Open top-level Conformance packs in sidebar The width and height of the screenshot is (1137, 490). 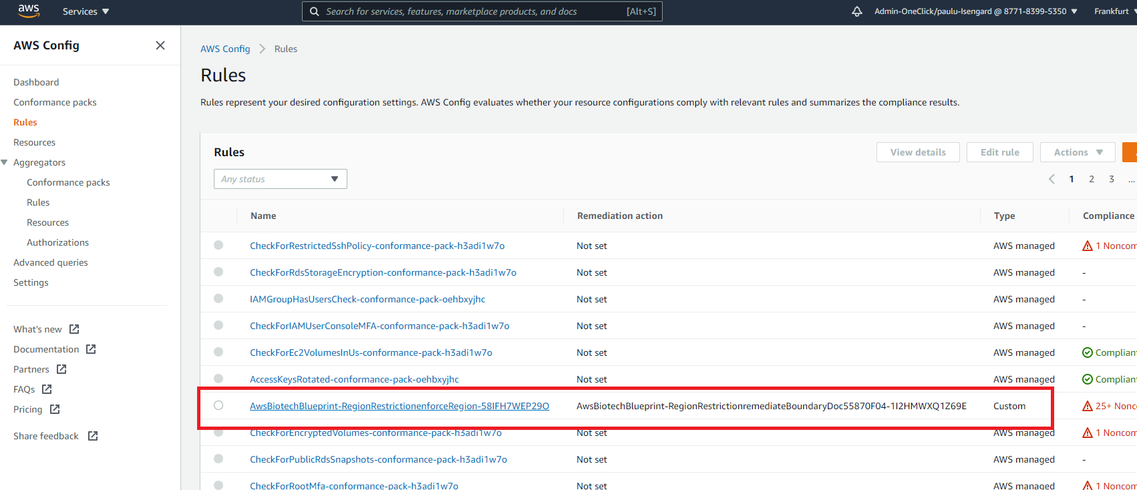point(55,102)
